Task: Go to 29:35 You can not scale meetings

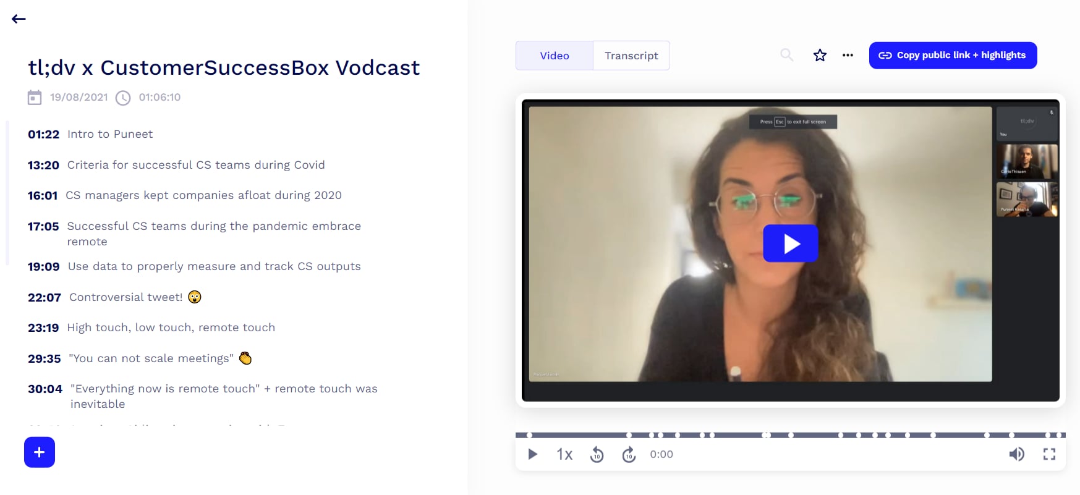Action: tap(140, 358)
